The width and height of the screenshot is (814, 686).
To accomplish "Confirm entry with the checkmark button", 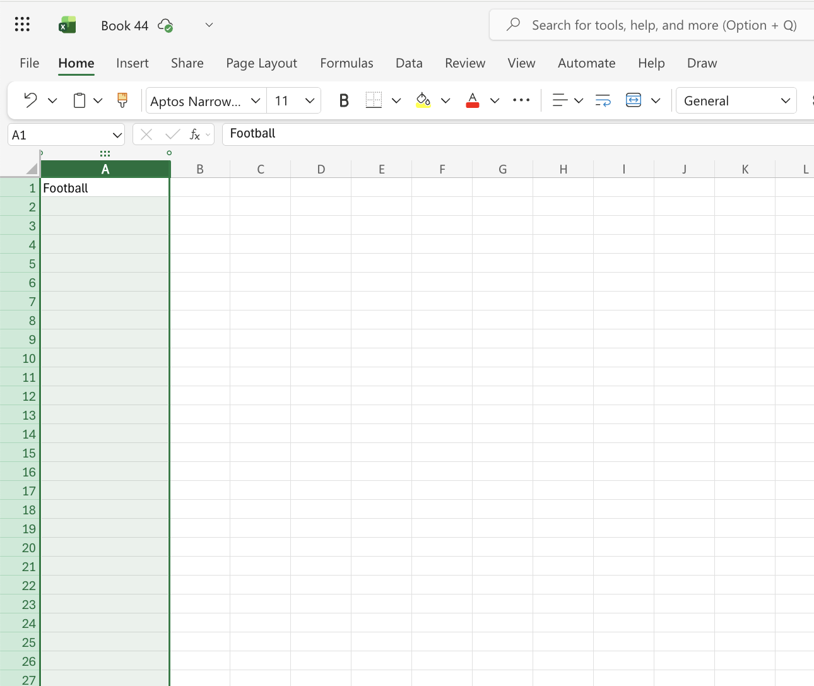I will coord(172,134).
